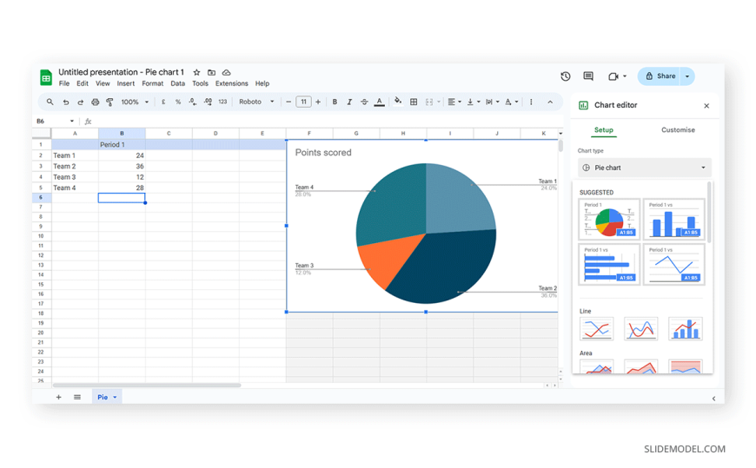Image resolution: width=756 pixels, height=468 pixels.
Task: Close the Chart editor panel
Action: tap(706, 106)
